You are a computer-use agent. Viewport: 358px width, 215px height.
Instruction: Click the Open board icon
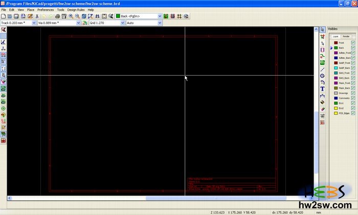tap(10, 16)
